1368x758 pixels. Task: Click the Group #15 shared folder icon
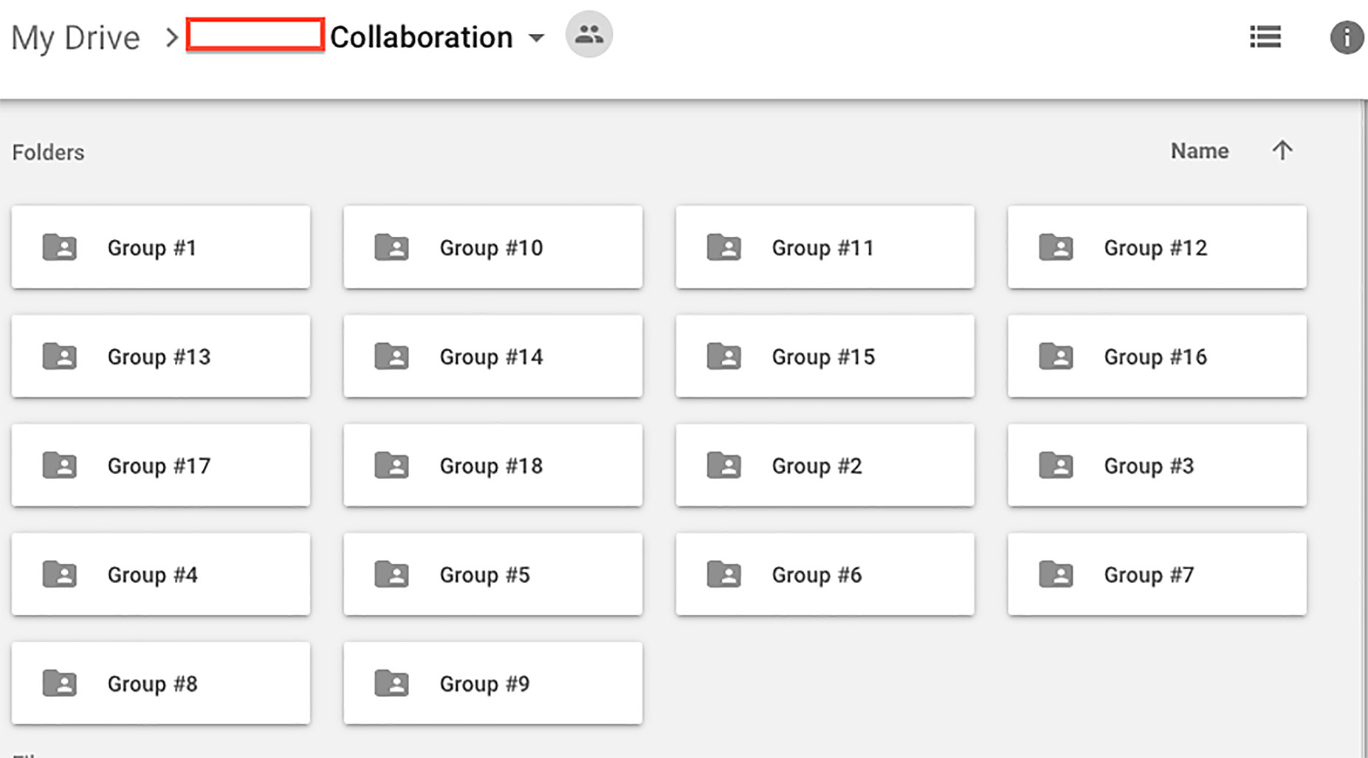[724, 356]
